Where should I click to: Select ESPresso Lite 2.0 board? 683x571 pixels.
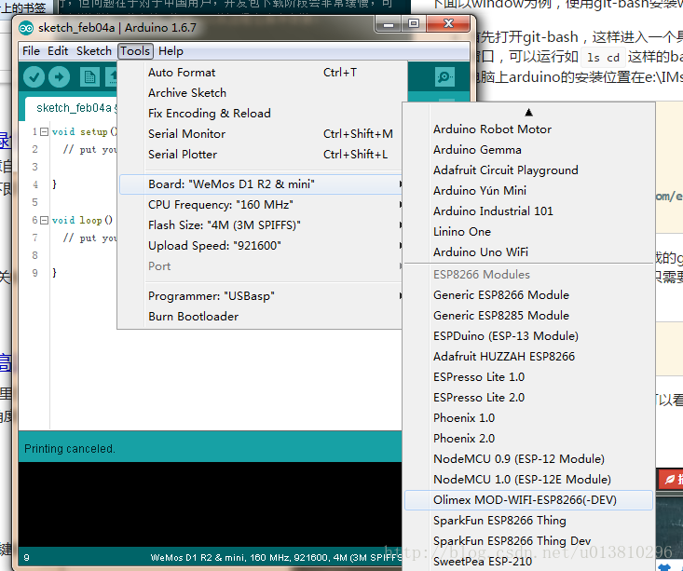tap(528, 398)
